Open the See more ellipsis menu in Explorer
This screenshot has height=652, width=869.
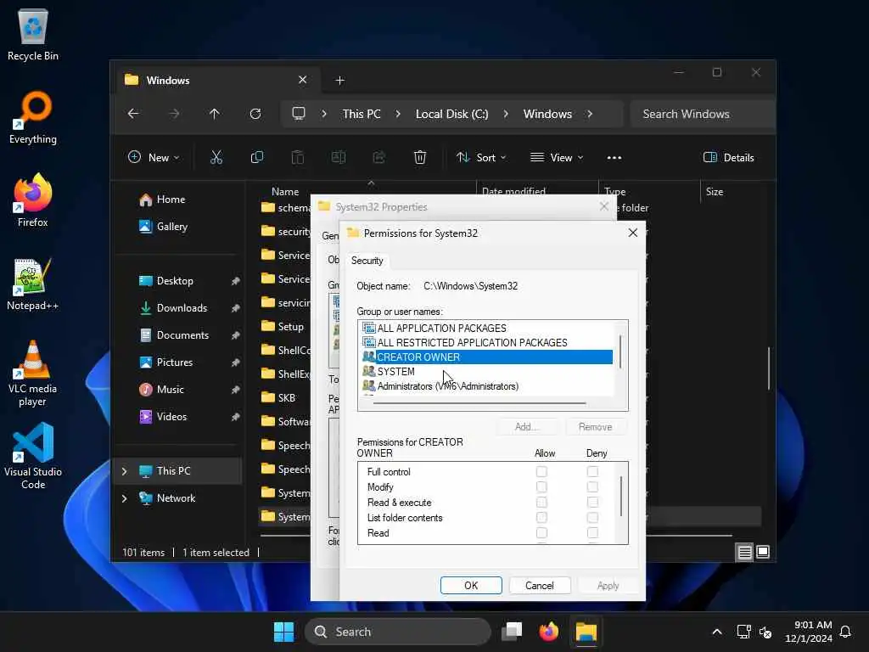tap(614, 157)
